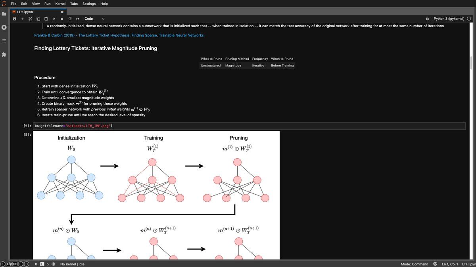This screenshot has width=476, height=267.
Task: Open the Frankle & Carbin (2019) paper link
Action: (119, 35)
